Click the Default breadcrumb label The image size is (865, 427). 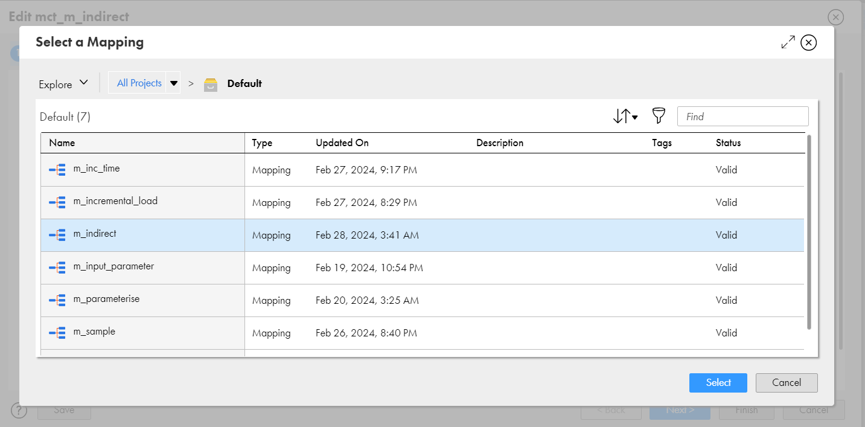(x=244, y=83)
